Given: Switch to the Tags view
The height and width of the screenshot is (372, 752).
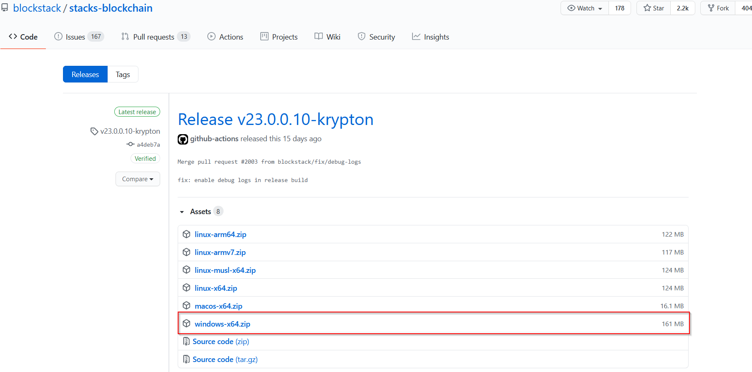Looking at the screenshot, I should (123, 74).
